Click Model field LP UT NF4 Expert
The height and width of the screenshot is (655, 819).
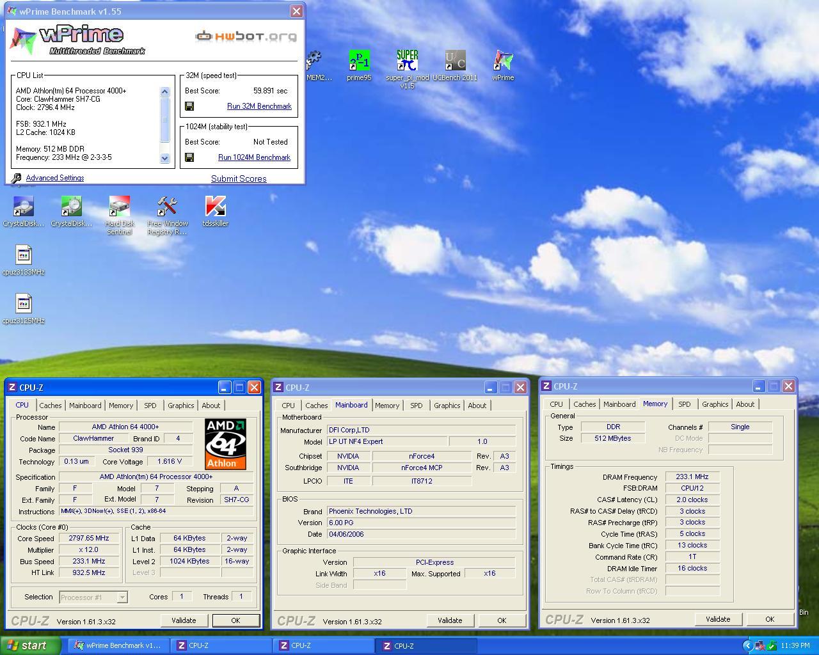pos(386,441)
